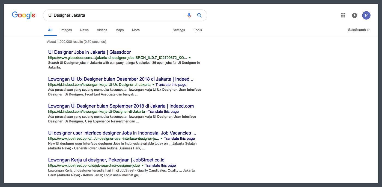Translate jobstreet user-interface-designer page
The image size is (382, 187).
pos(179,139)
